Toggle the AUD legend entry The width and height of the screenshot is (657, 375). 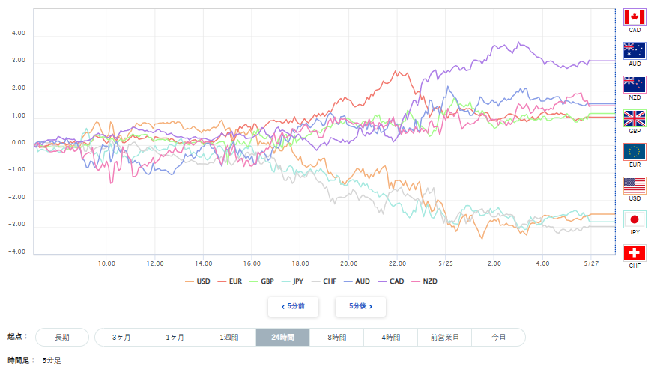(357, 281)
